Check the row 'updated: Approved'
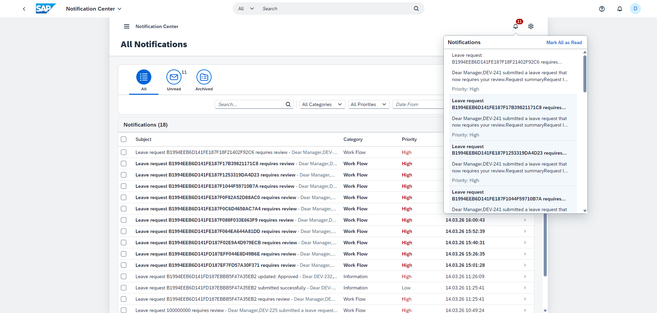 [124, 276]
